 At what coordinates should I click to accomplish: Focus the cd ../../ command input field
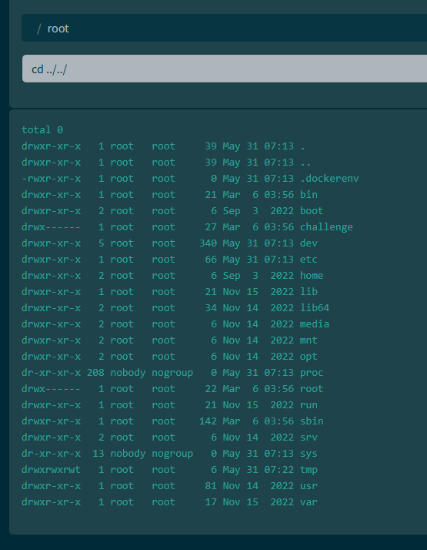click(225, 69)
